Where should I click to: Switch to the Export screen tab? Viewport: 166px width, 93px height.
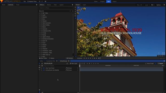(x=115, y=2)
